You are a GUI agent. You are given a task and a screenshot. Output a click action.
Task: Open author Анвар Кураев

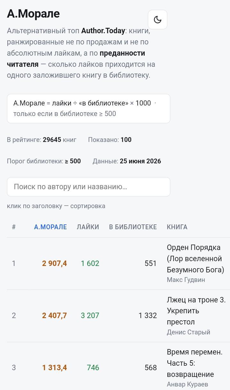188,384
